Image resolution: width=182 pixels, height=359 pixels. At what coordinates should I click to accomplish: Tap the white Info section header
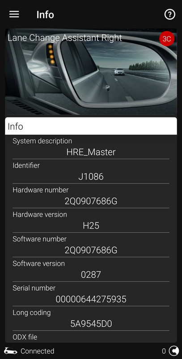click(x=91, y=126)
